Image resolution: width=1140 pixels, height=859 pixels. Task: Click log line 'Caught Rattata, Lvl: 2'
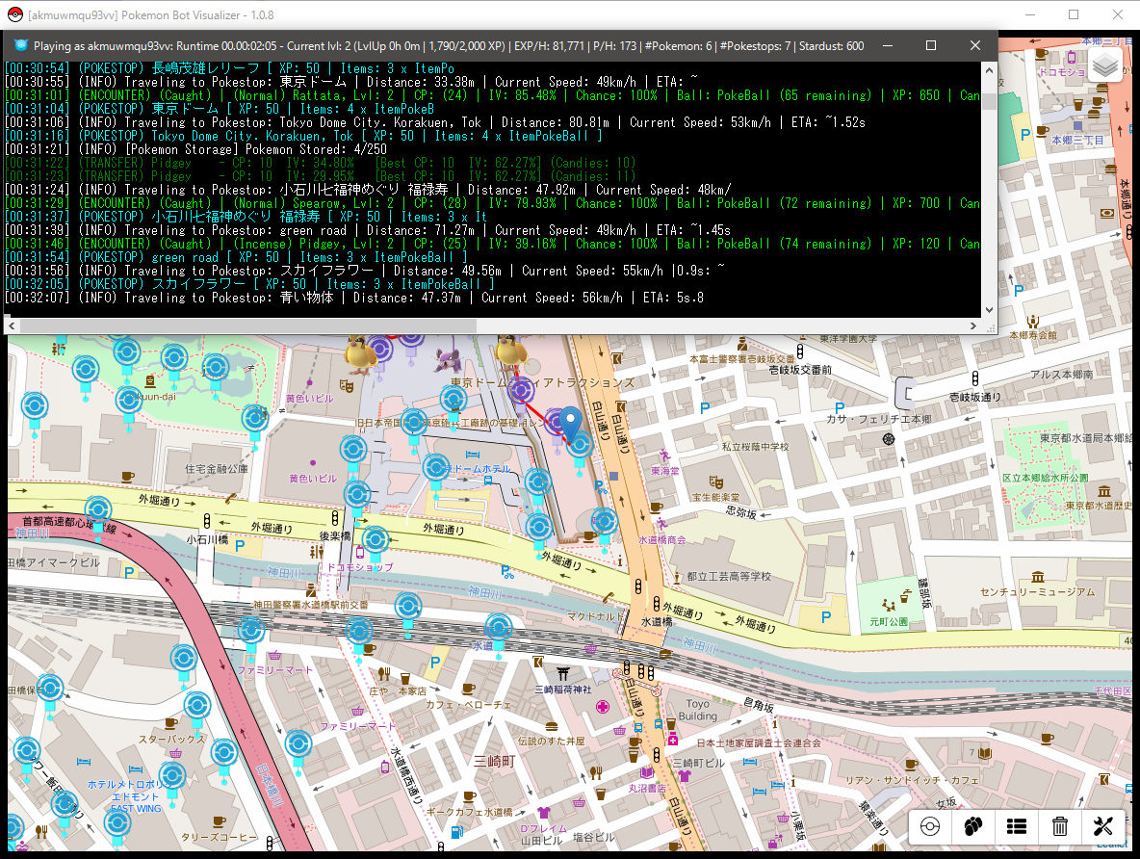pyautogui.click(x=492, y=95)
